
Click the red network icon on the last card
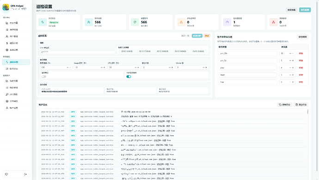pos(273,22)
